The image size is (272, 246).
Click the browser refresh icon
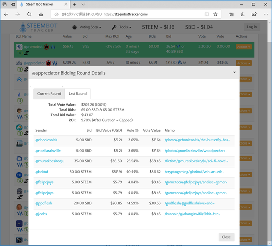29,14
